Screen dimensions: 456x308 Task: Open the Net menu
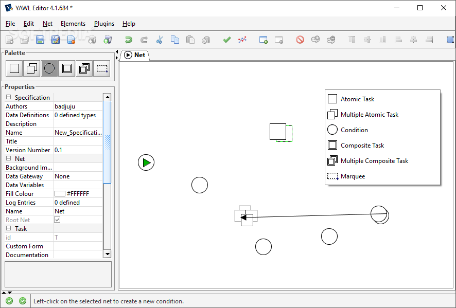(x=47, y=24)
